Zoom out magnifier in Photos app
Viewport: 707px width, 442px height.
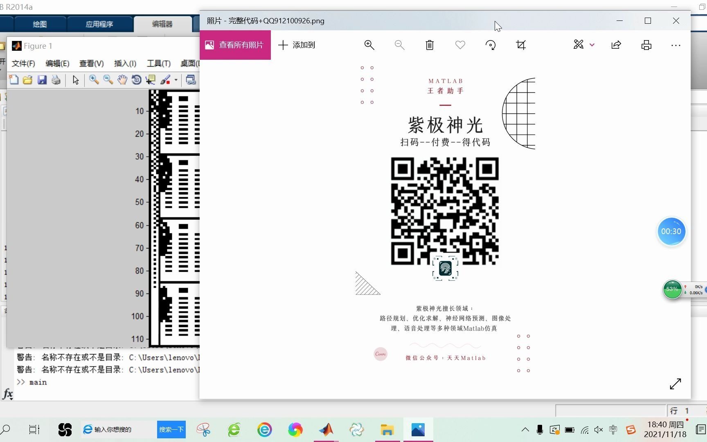point(400,45)
